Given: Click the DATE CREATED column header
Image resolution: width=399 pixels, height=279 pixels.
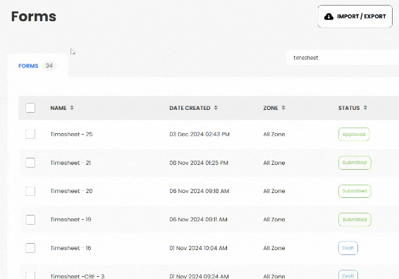Looking at the screenshot, I should [190, 108].
